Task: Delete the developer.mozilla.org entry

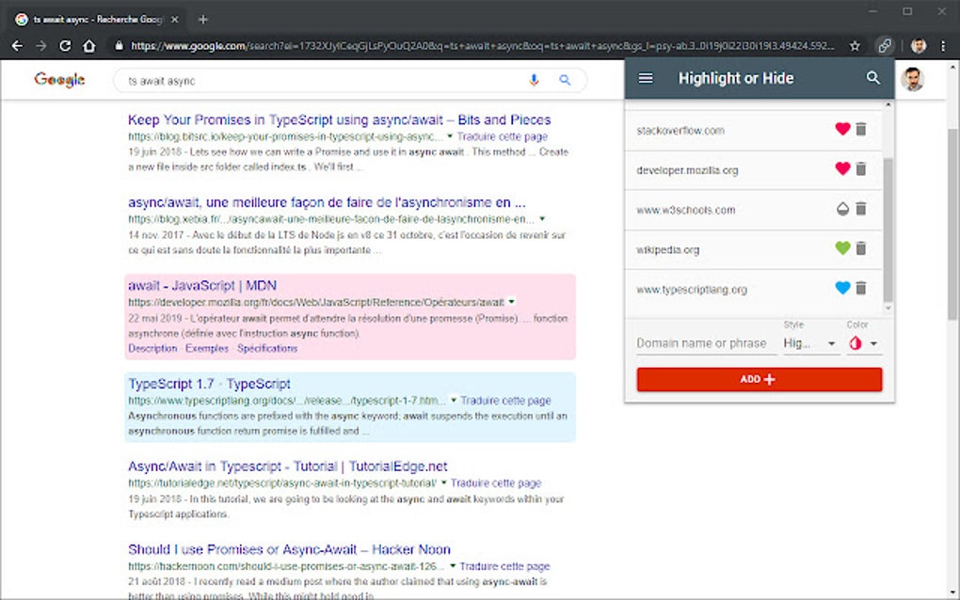Action: (x=861, y=168)
